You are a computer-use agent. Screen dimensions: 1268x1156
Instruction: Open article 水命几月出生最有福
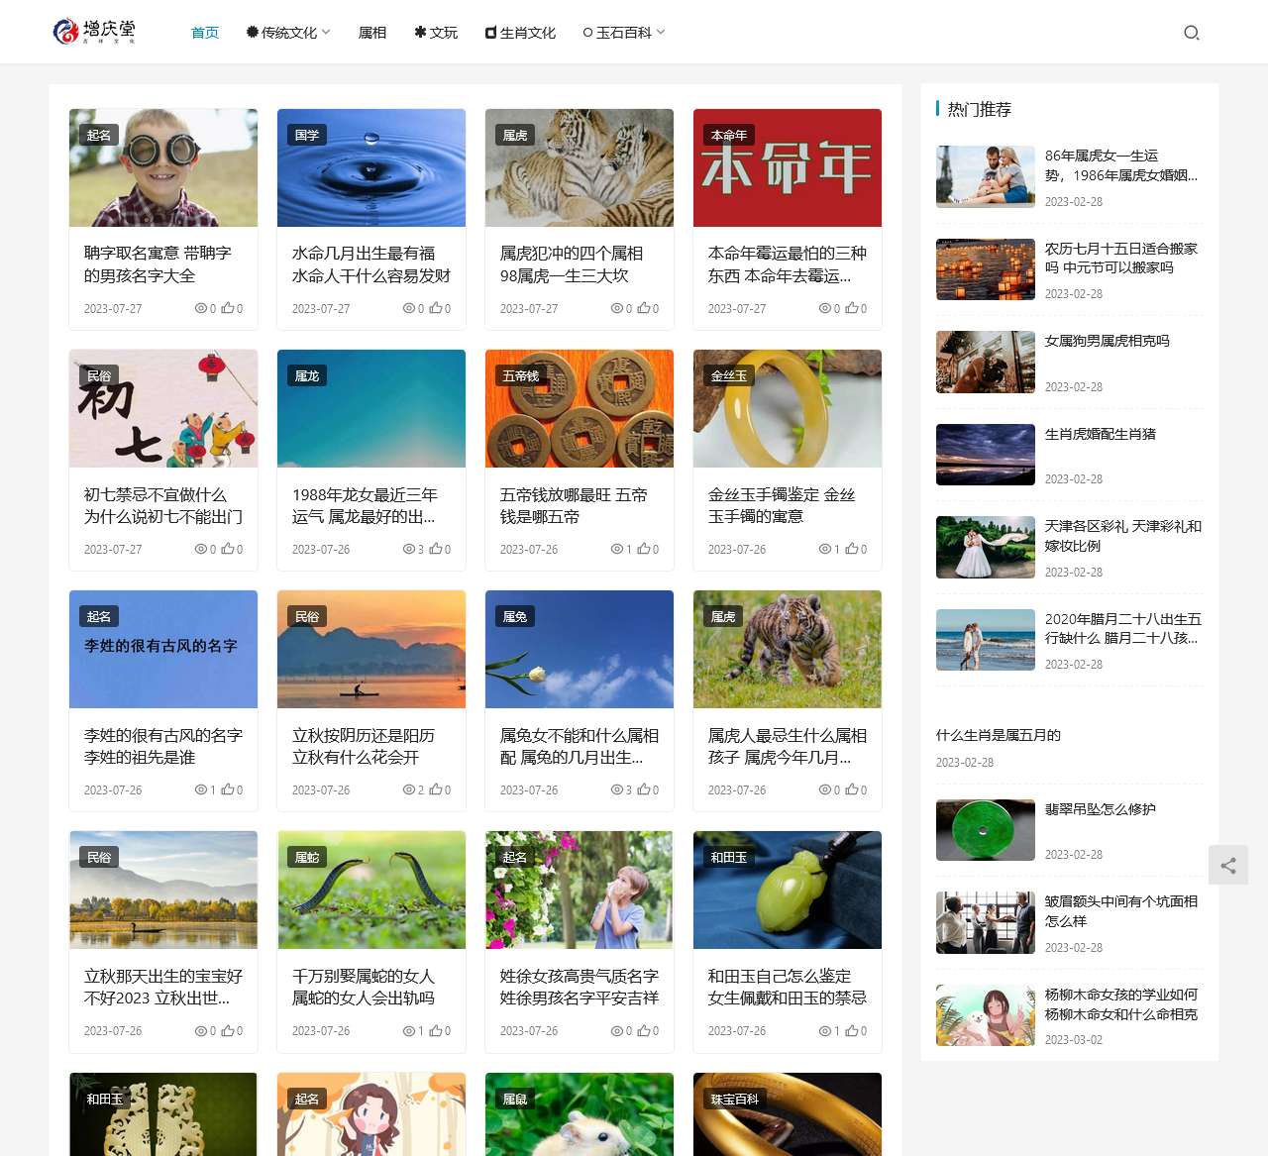click(371, 264)
